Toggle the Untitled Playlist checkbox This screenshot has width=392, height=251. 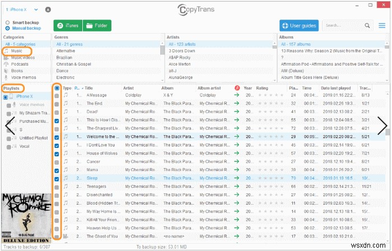pyautogui.click(x=9, y=139)
